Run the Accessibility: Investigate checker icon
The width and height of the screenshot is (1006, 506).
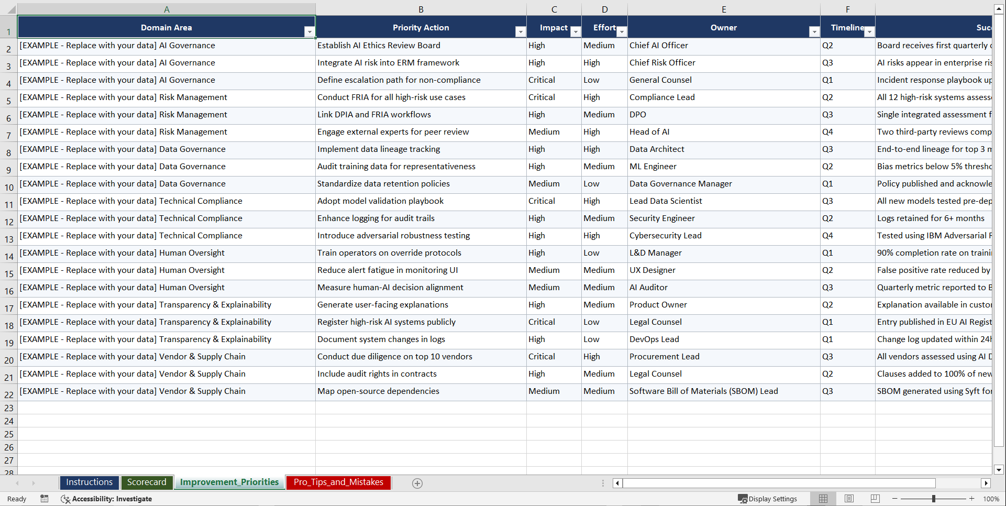click(65, 499)
